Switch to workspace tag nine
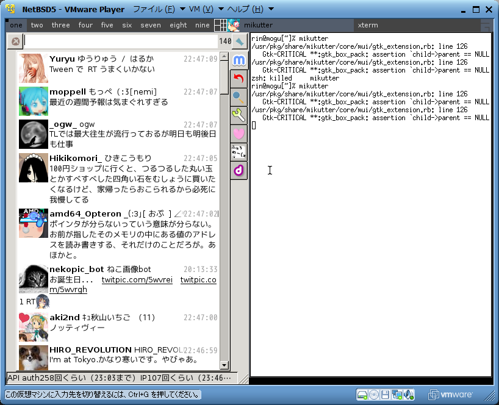This screenshot has height=405, width=499. [x=203, y=25]
